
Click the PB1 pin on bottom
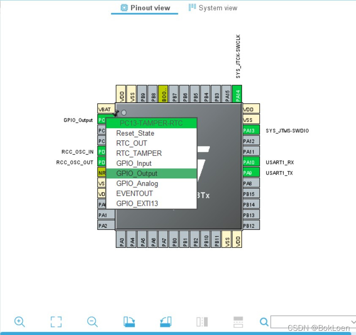point(185,239)
